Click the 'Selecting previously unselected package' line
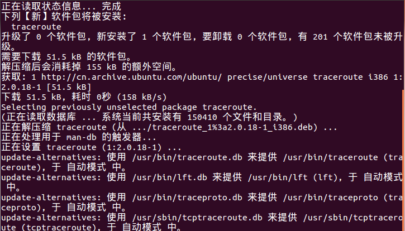 click(x=130, y=106)
